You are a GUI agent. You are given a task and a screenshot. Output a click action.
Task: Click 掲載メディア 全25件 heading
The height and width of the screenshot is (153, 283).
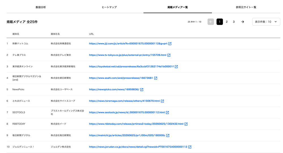[22, 22]
